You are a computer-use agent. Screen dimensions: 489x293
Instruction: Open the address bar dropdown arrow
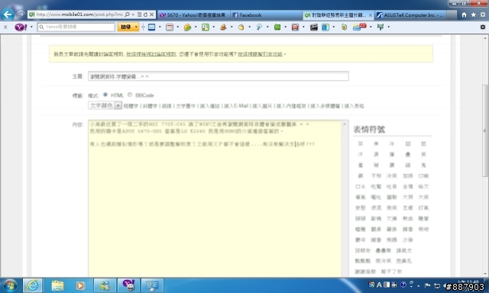133,14
